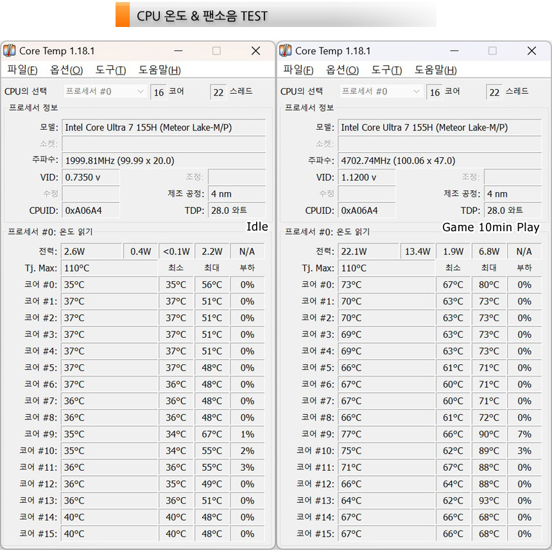Select 코어 #9 load 7% in Game window
The height and width of the screenshot is (553, 552).
524,434
